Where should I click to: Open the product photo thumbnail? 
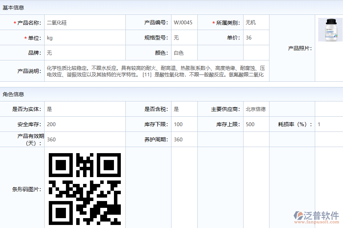(x=330, y=30)
